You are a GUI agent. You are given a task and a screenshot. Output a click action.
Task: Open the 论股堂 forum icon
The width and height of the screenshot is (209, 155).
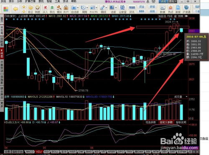tap(122, 9)
